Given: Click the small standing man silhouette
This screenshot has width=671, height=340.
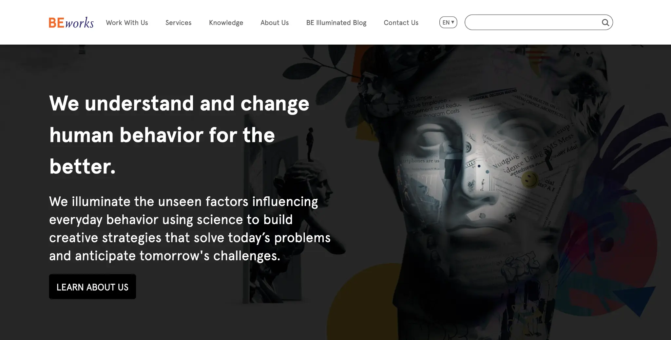Looking at the screenshot, I should coord(310,144).
